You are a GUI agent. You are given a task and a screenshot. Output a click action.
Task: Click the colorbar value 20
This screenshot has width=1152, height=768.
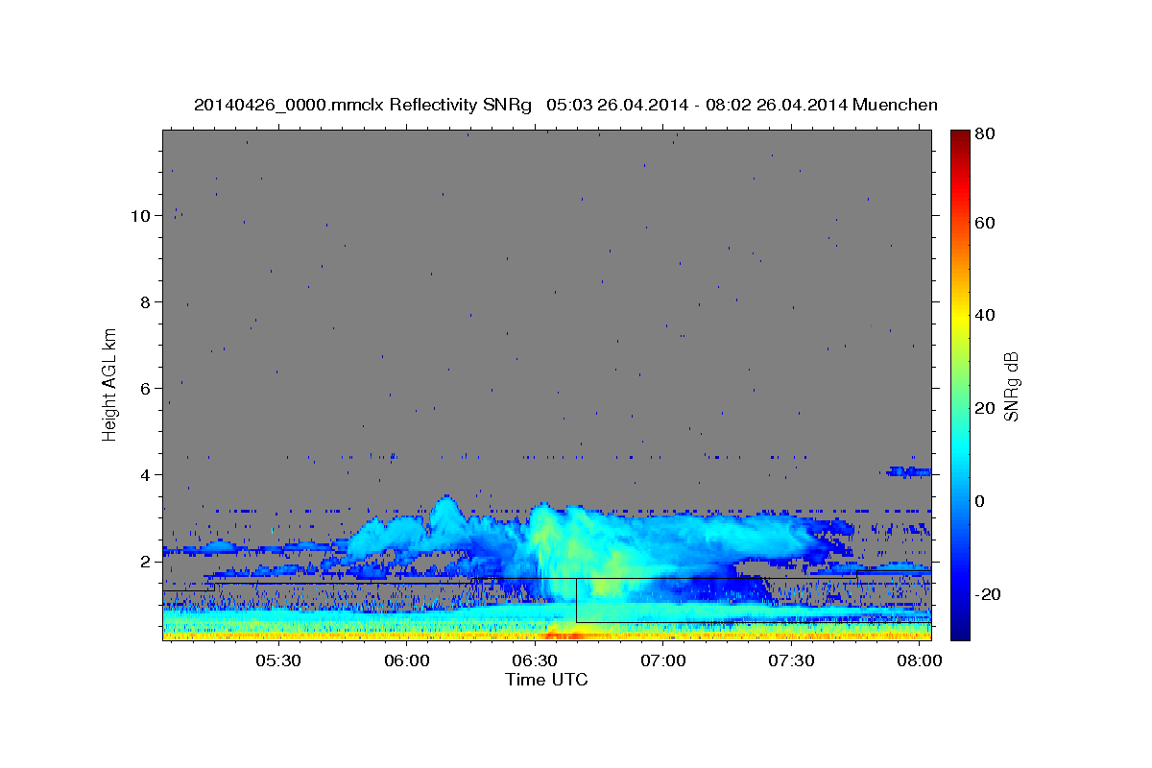(986, 408)
